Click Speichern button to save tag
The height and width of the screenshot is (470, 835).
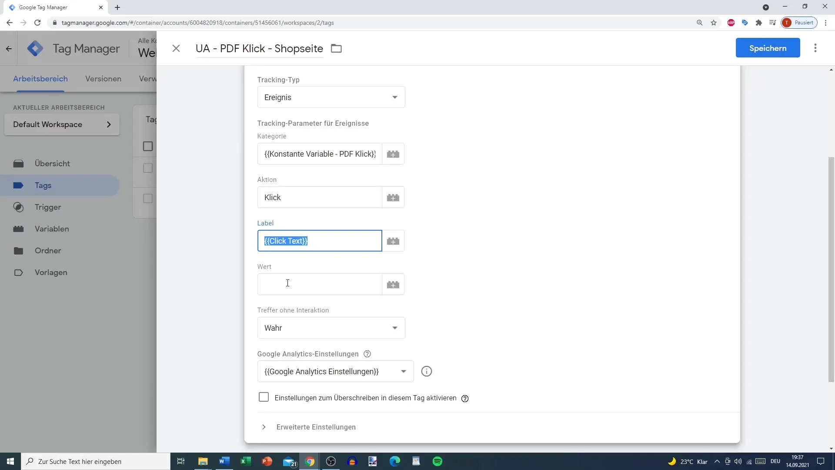point(768,48)
